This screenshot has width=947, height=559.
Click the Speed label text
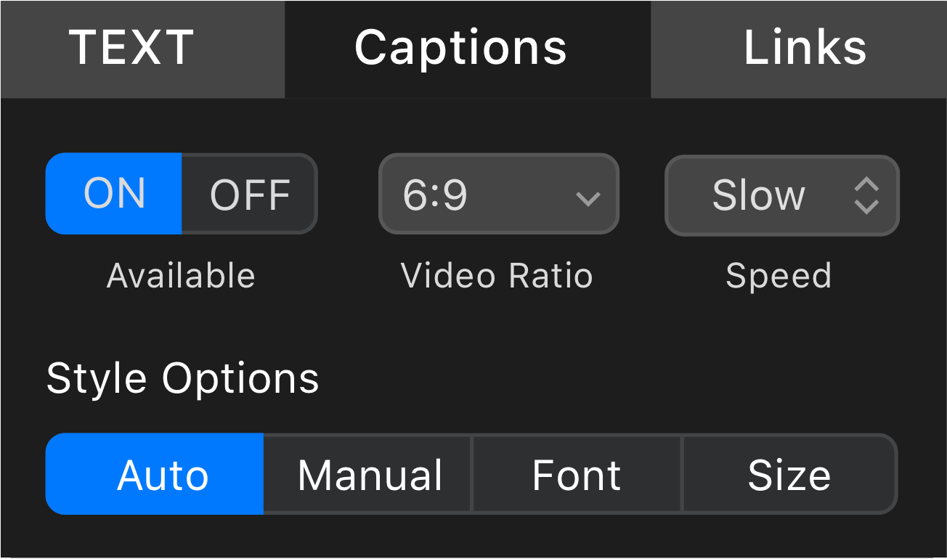(x=779, y=277)
